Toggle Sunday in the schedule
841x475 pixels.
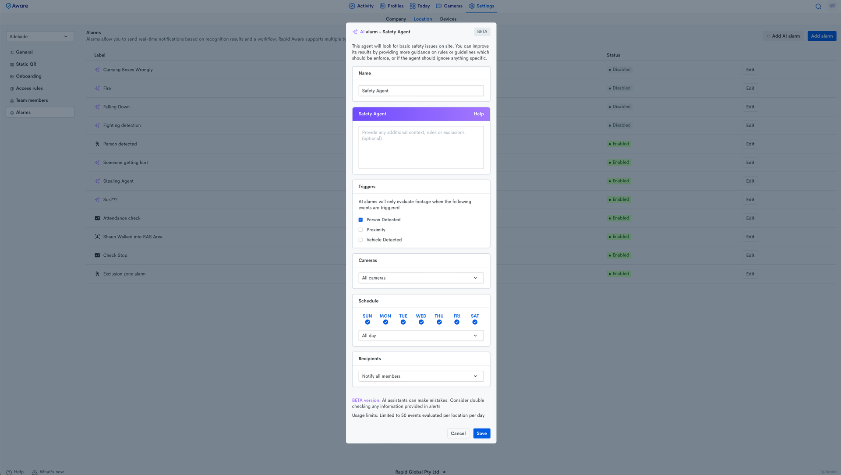click(367, 322)
